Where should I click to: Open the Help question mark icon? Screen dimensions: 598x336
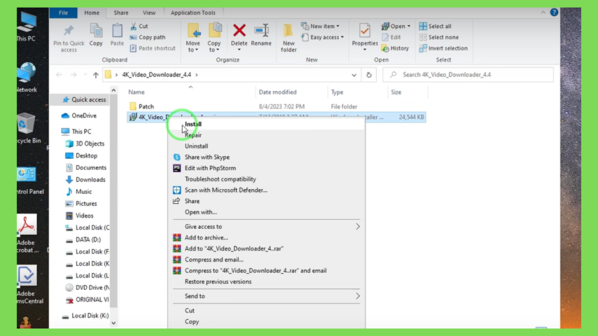[x=554, y=13]
